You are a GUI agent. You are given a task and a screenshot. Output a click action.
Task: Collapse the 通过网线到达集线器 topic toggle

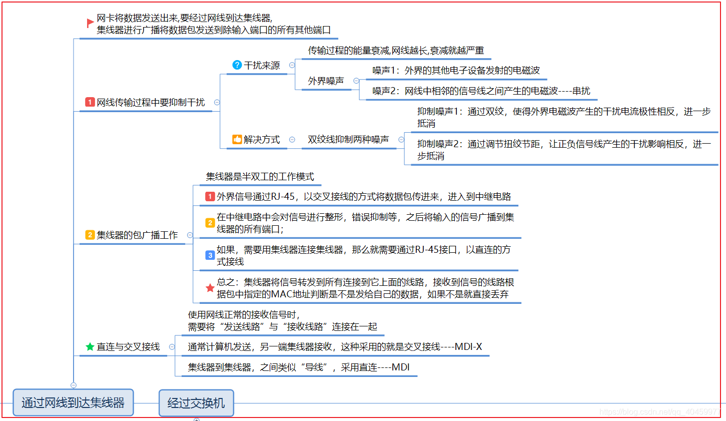(74, 385)
